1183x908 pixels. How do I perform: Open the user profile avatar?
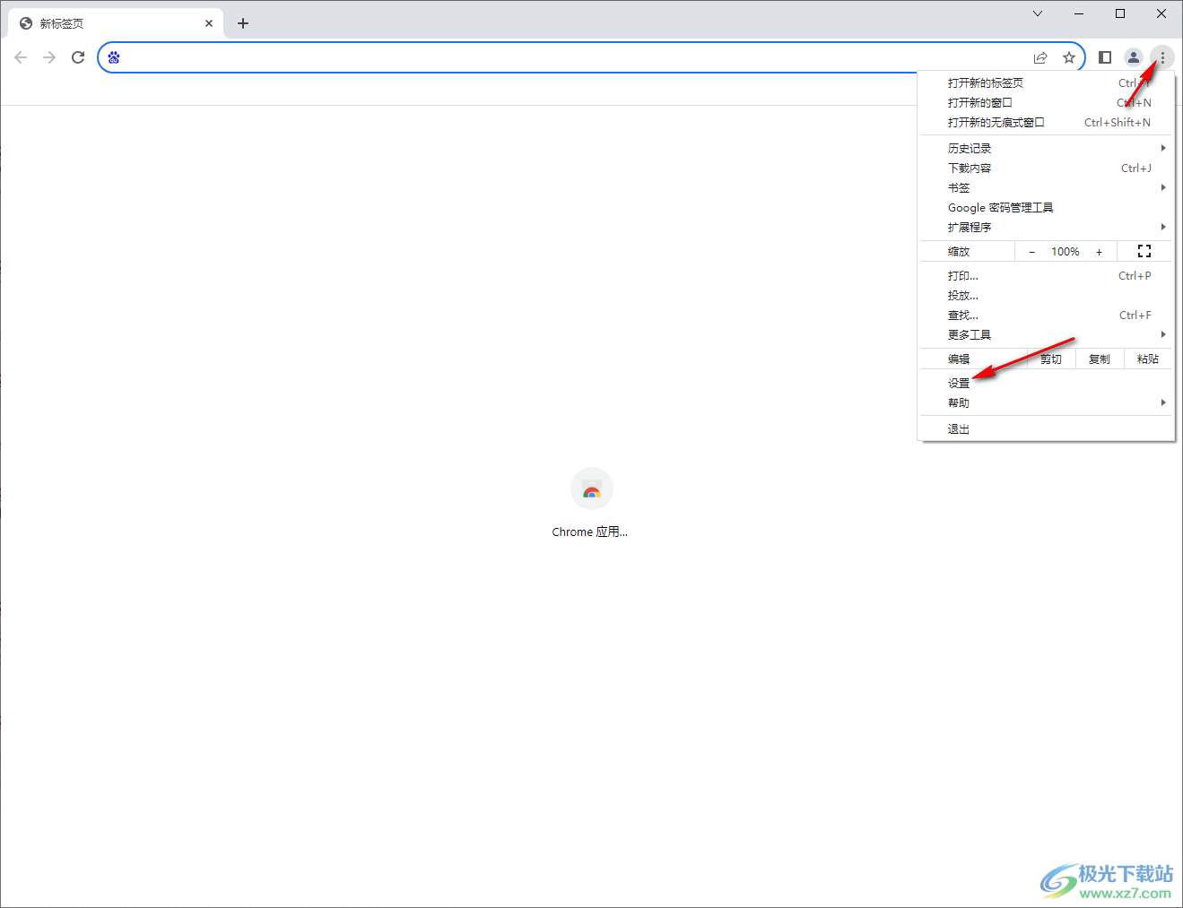[1134, 57]
